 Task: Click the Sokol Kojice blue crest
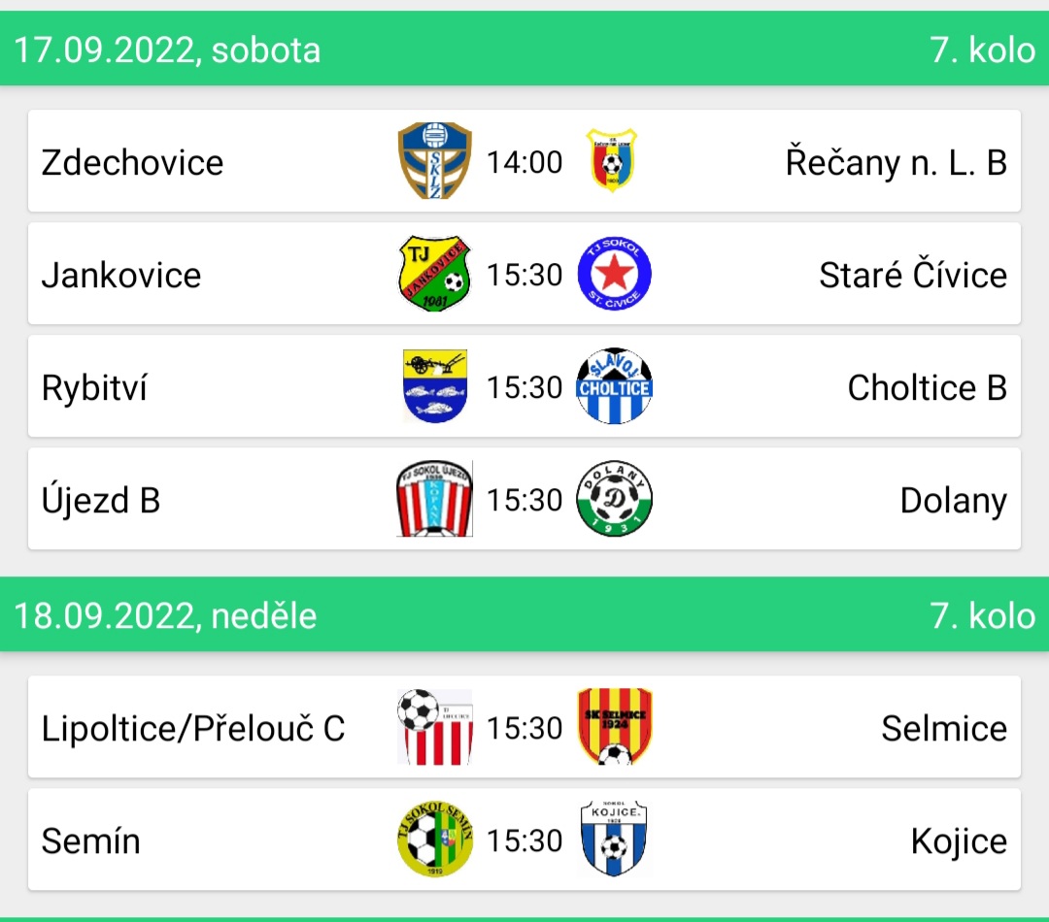click(614, 840)
